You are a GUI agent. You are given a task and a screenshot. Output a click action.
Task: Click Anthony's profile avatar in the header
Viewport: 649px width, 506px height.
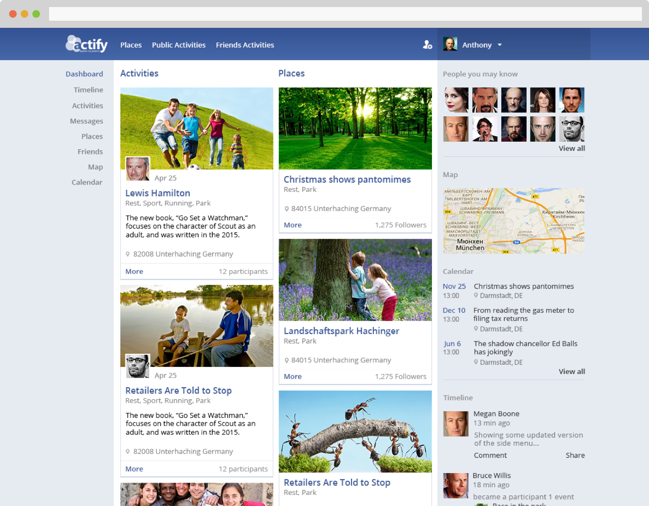[450, 44]
